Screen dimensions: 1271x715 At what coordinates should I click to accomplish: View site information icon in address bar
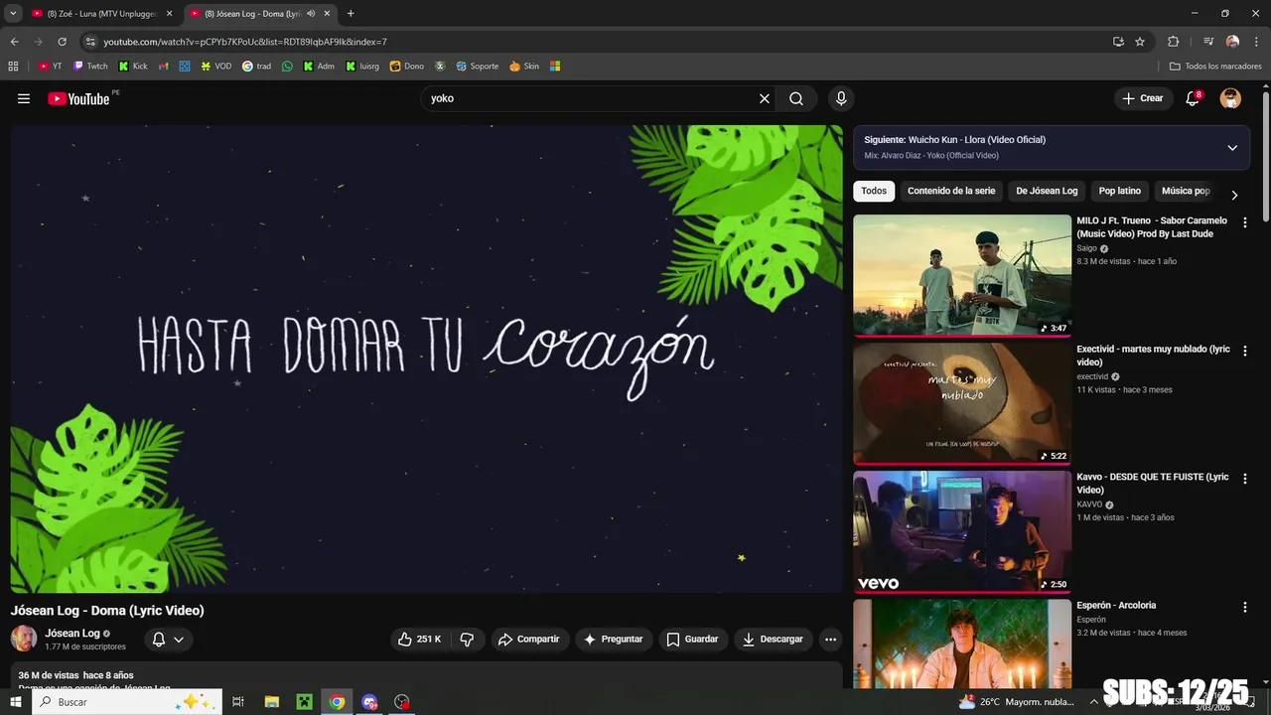[x=90, y=42]
